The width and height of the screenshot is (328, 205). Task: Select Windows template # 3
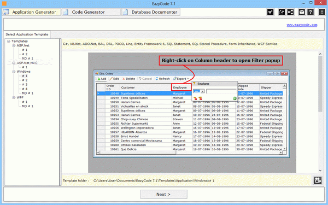pos(25,85)
